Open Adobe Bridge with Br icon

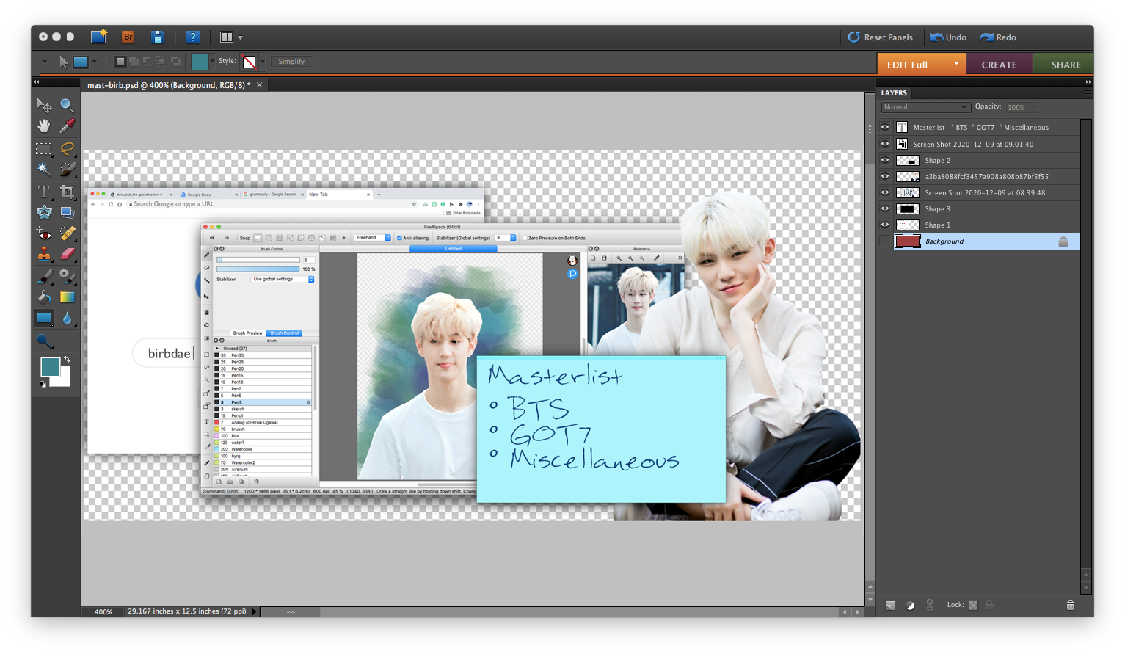tap(128, 37)
